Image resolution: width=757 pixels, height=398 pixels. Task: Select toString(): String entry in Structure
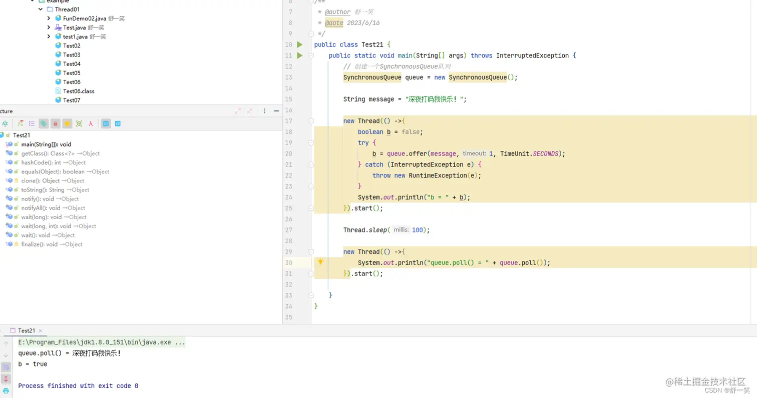pyautogui.click(x=55, y=189)
